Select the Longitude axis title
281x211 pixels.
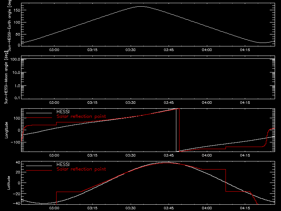6,130
